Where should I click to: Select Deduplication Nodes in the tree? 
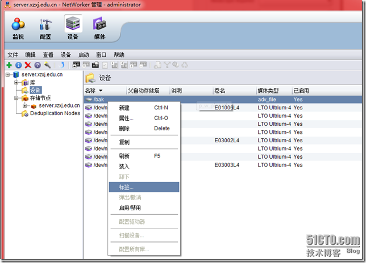[55, 113]
